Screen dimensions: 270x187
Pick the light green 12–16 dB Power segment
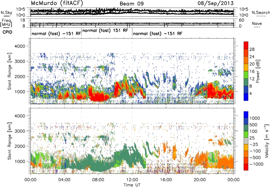(x=246, y=75)
